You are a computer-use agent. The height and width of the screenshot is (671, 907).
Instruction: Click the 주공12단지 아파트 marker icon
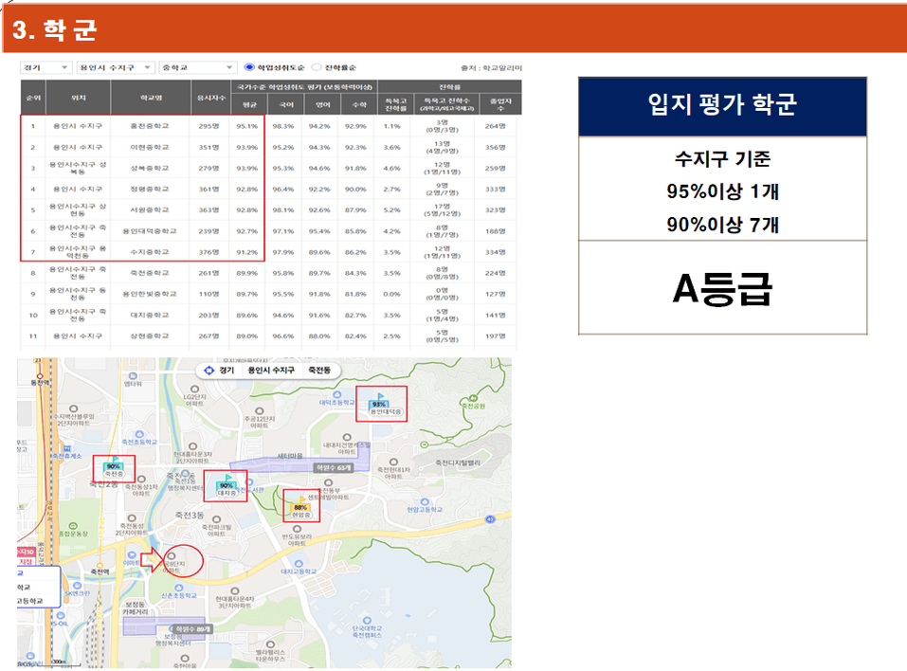[259, 411]
